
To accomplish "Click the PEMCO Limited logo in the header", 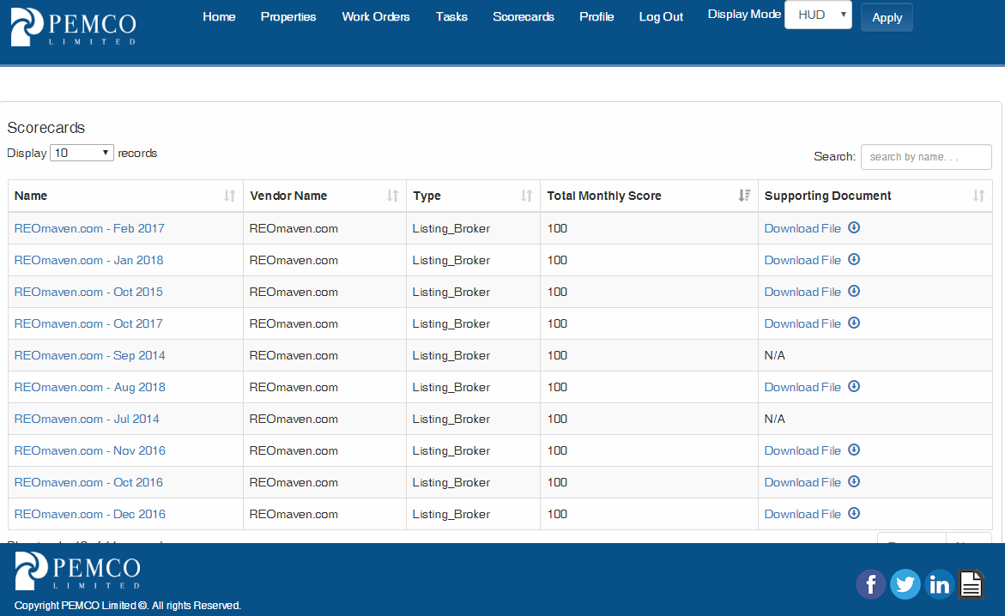I will (73, 27).
